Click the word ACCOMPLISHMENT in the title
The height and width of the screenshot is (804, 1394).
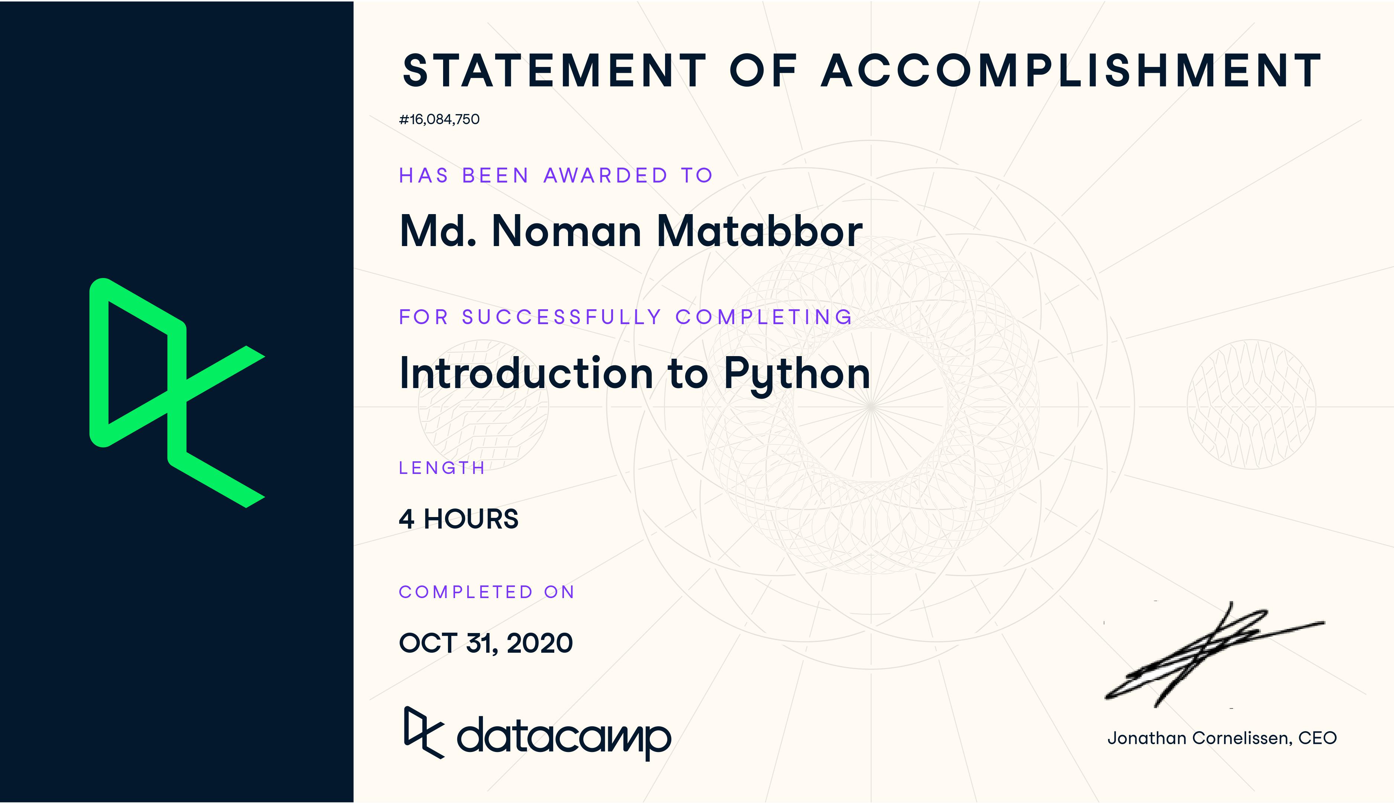tap(1071, 71)
